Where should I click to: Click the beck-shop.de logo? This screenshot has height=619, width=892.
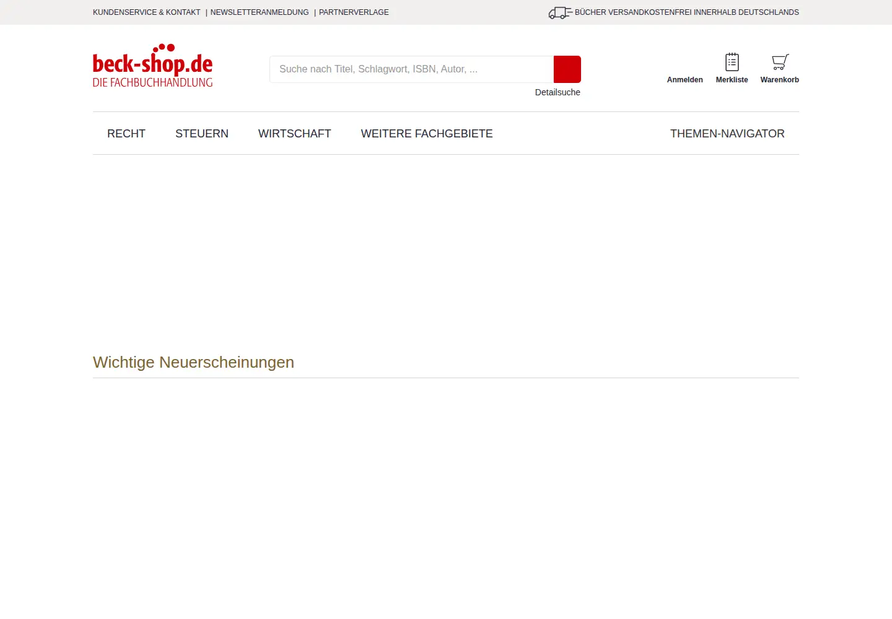152,66
